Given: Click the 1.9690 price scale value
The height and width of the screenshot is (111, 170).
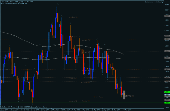Looking at the screenshot, I should (x=167, y=72).
